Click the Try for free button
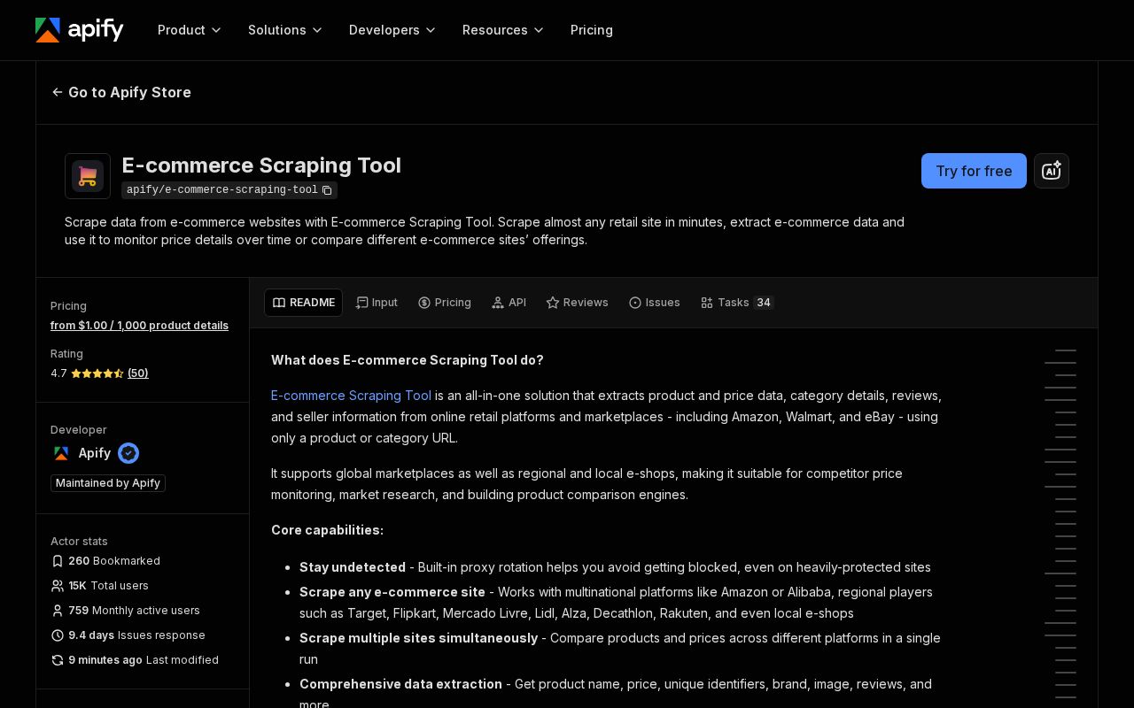Screen dimensions: 1134x708 974,171
